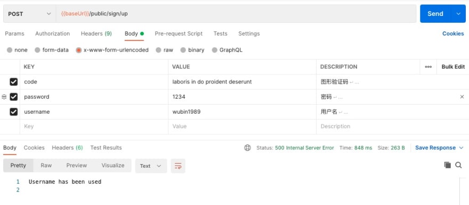Switch response view to Raw

[46, 165]
